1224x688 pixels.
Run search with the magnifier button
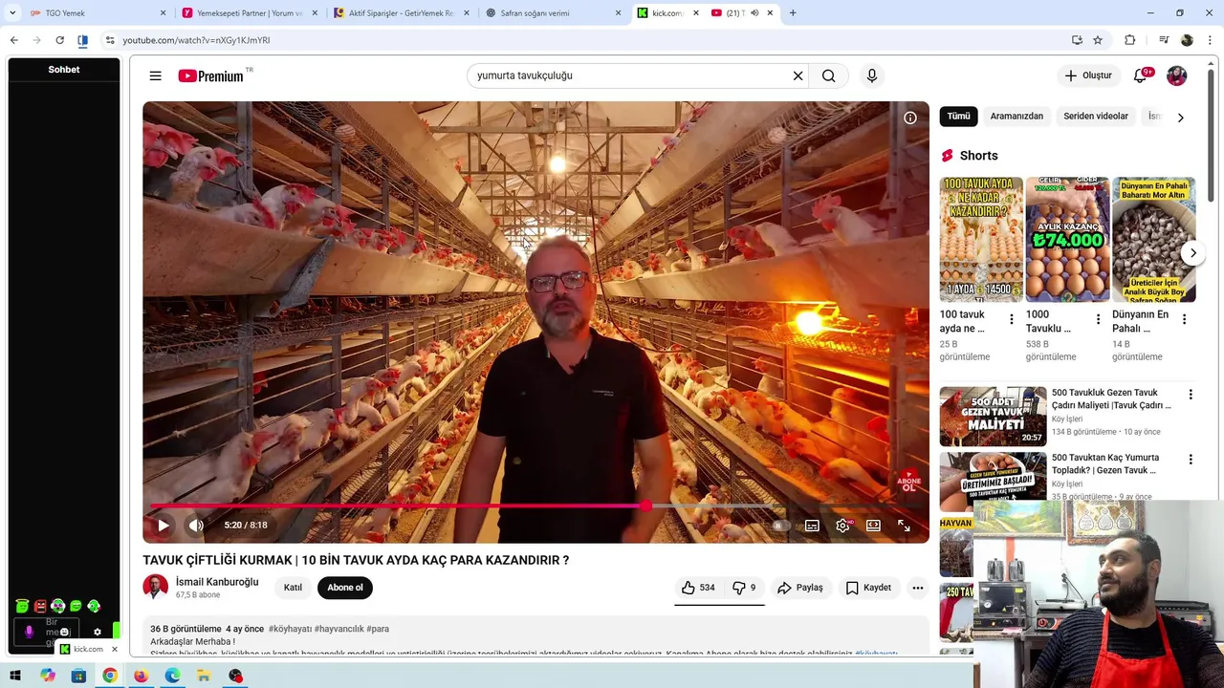(829, 75)
